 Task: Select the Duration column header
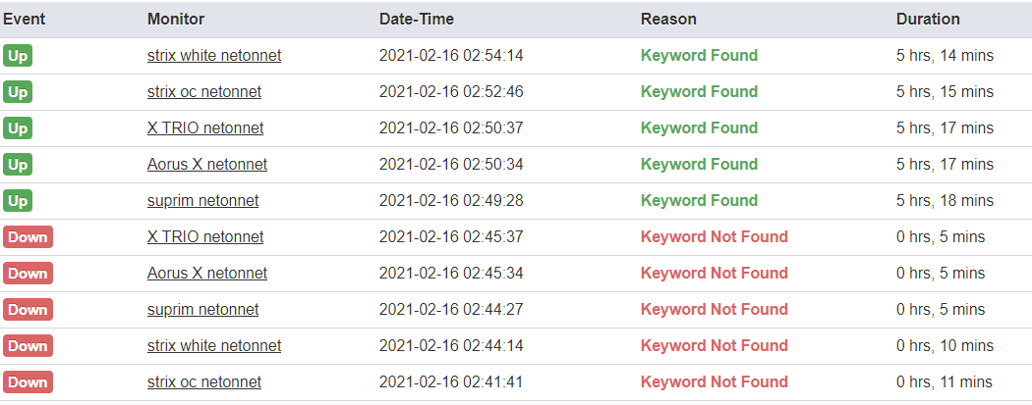tap(928, 19)
